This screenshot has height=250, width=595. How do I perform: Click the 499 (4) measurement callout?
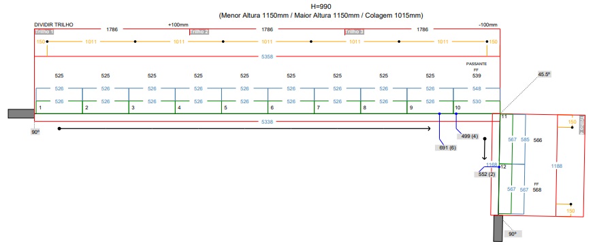coord(470,136)
